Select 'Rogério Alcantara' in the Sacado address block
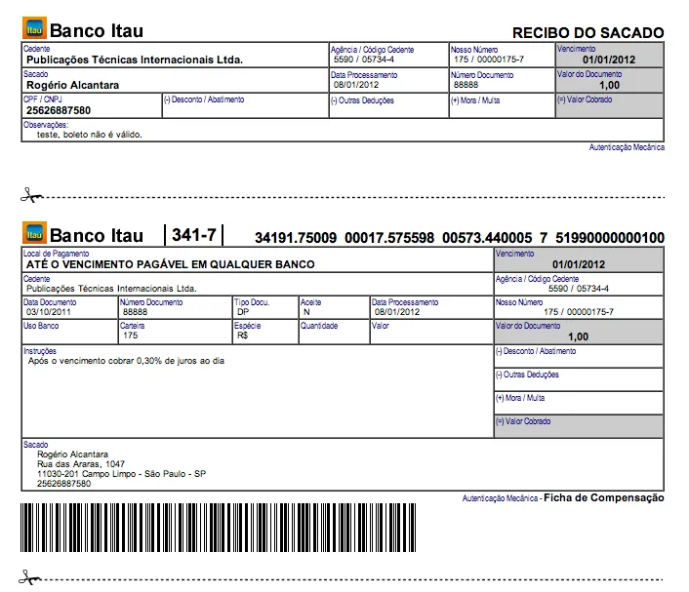The image size is (689, 592). click(x=72, y=454)
